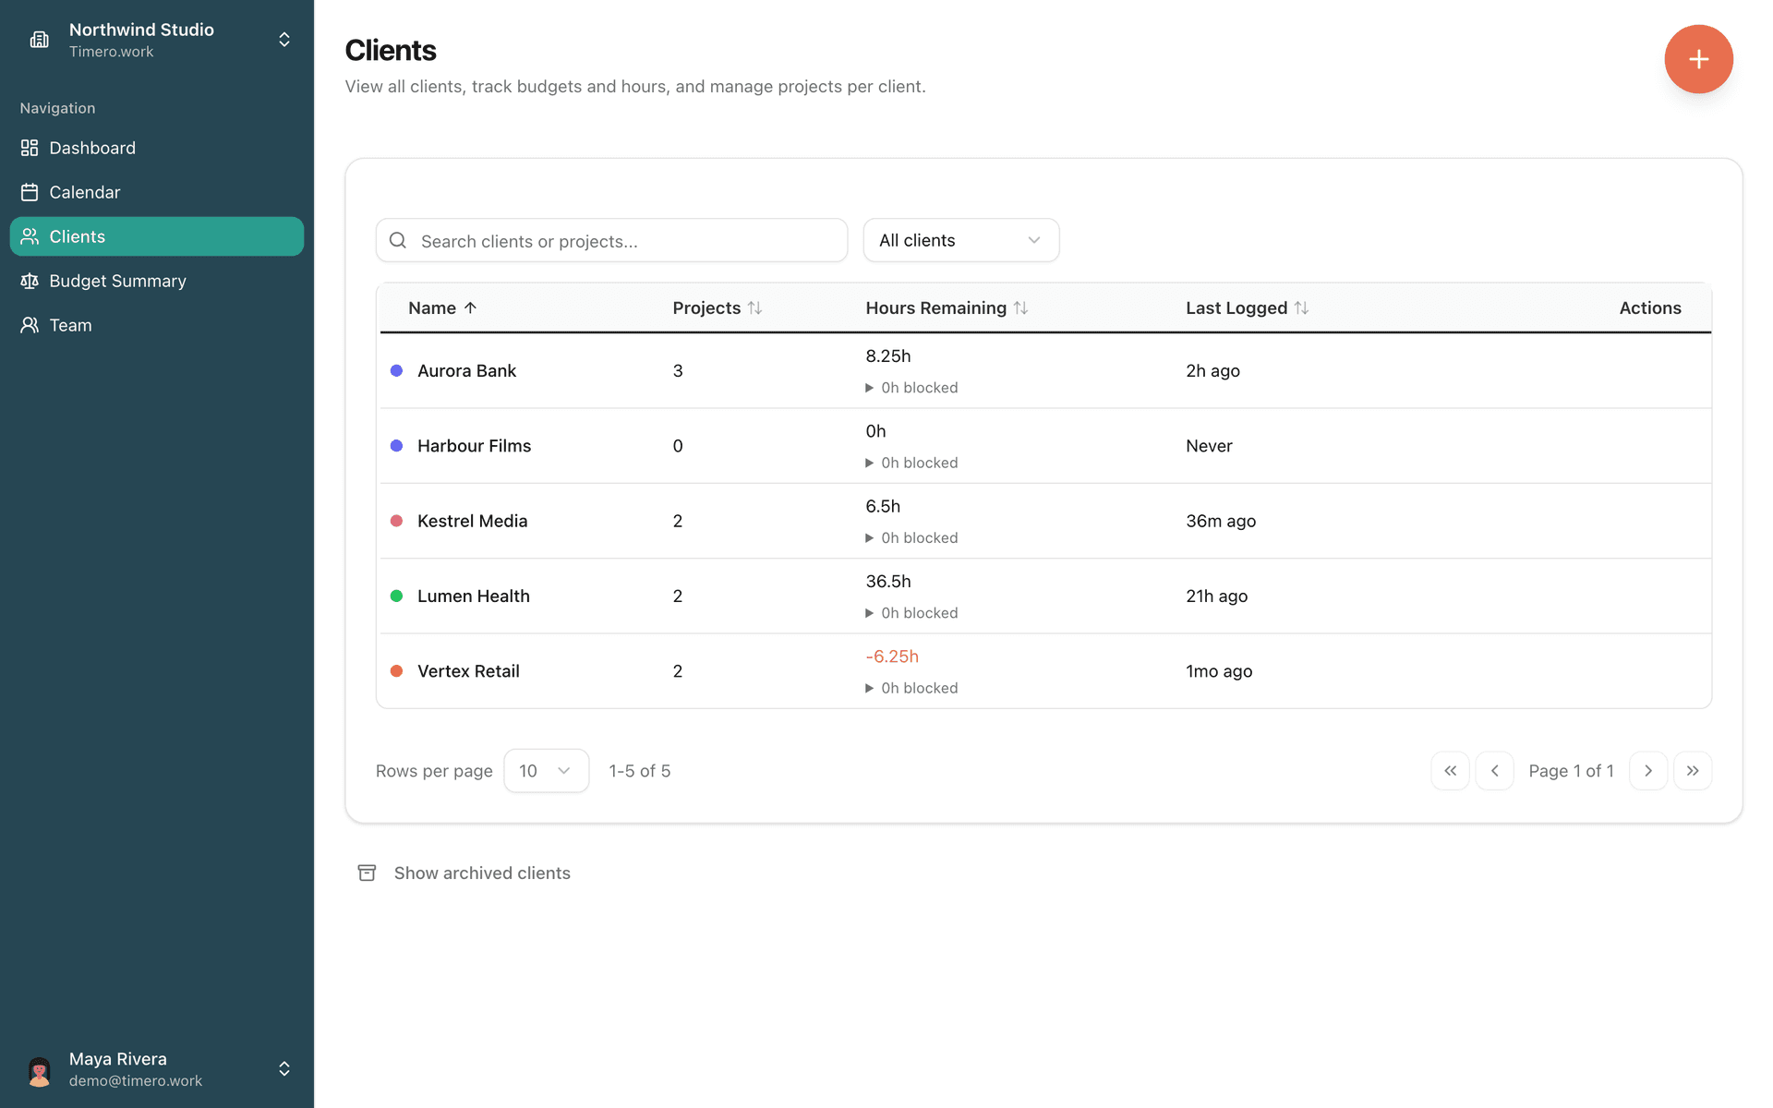Image resolution: width=1773 pixels, height=1108 pixels.
Task: Open the Budget Summary navigation item
Action: [157, 281]
